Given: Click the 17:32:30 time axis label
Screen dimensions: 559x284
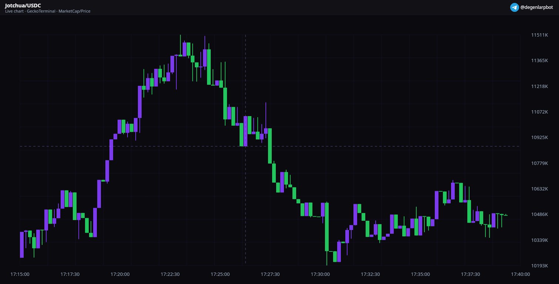Looking at the screenshot, I should tap(370, 274).
